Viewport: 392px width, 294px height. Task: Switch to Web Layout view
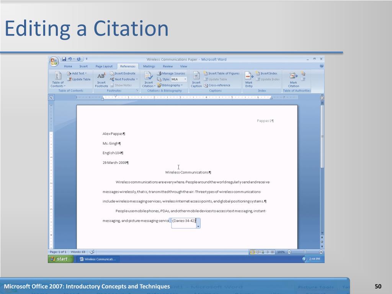tap(263, 252)
